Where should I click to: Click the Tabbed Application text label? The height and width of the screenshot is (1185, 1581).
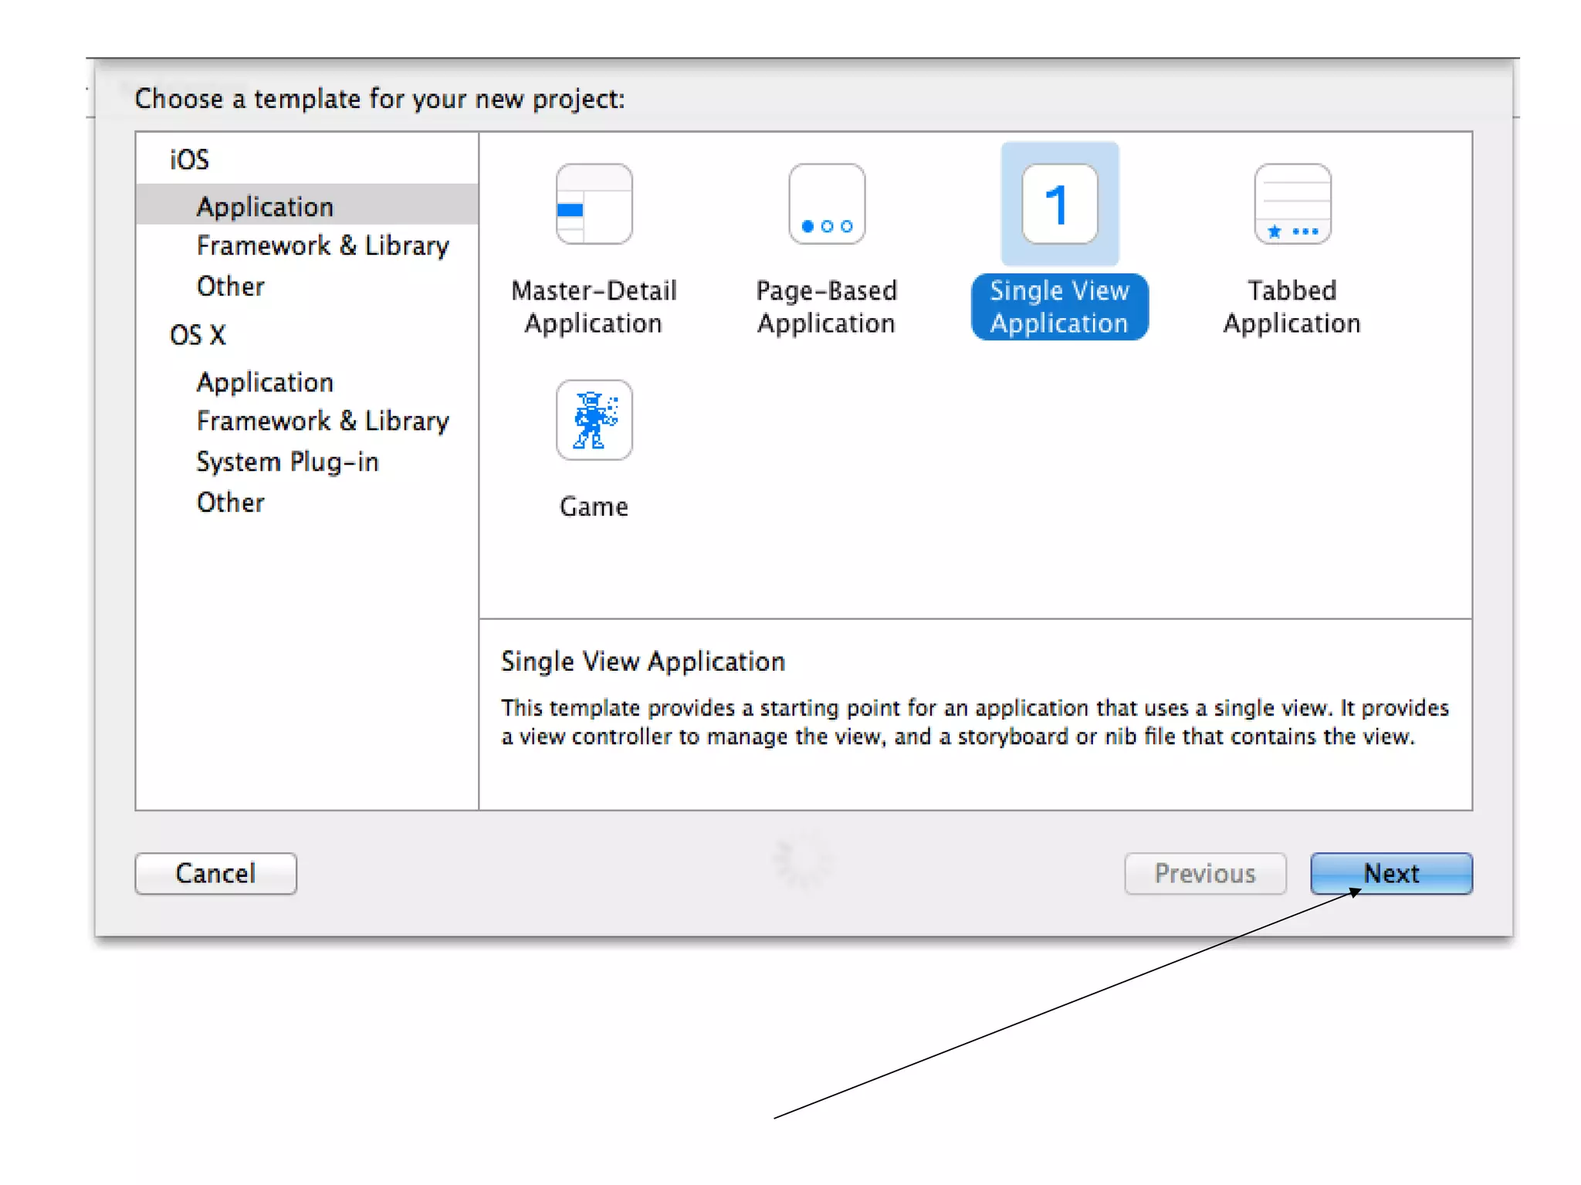click(x=1292, y=307)
